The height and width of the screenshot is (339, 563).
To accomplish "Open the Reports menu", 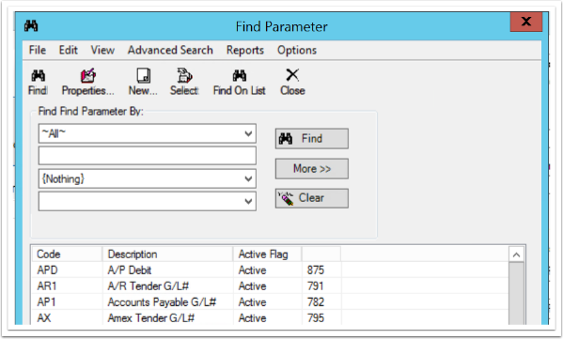I will 245,50.
